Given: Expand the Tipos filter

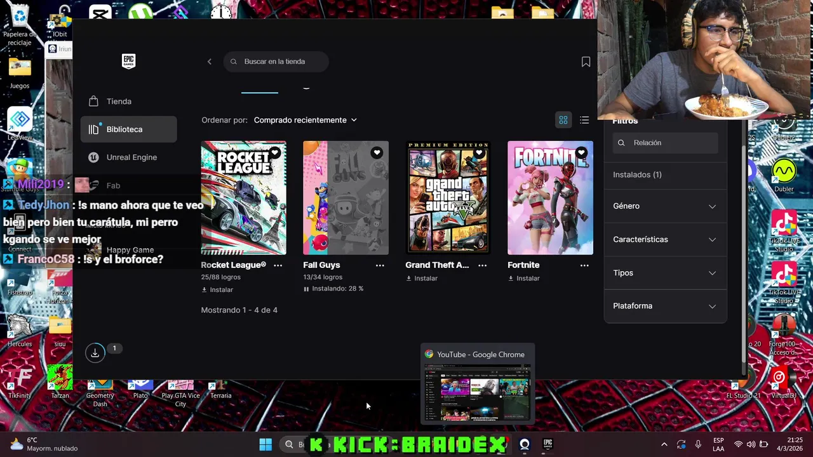Looking at the screenshot, I should 665,273.
